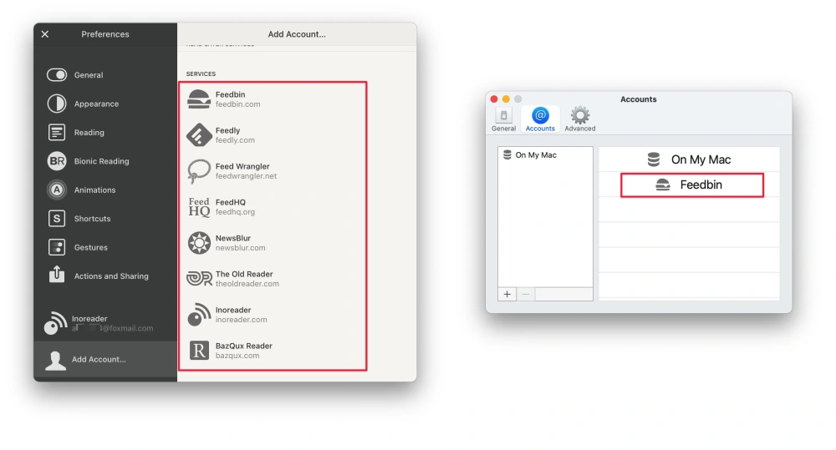Viewport: 836px width, 450px height.
Task: Select the Inoreader account in sidebar
Action: tap(105, 323)
